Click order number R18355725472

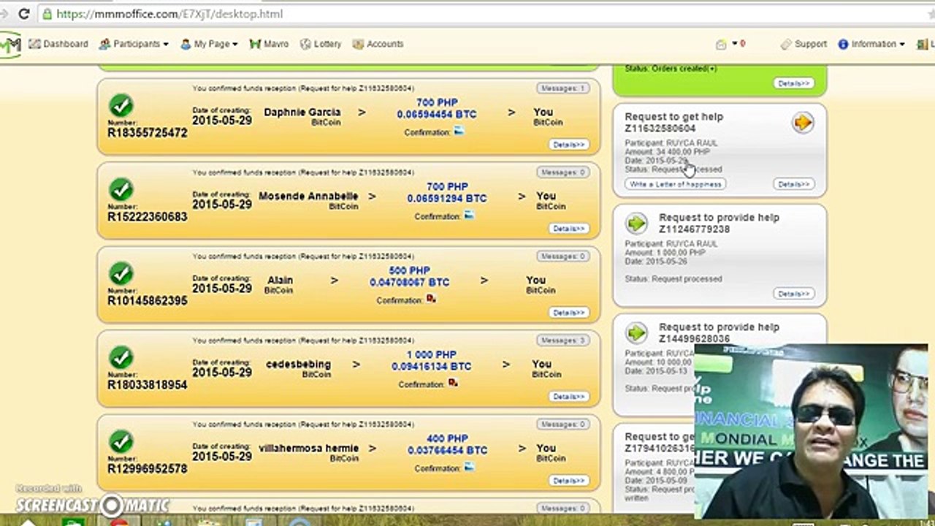148,133
